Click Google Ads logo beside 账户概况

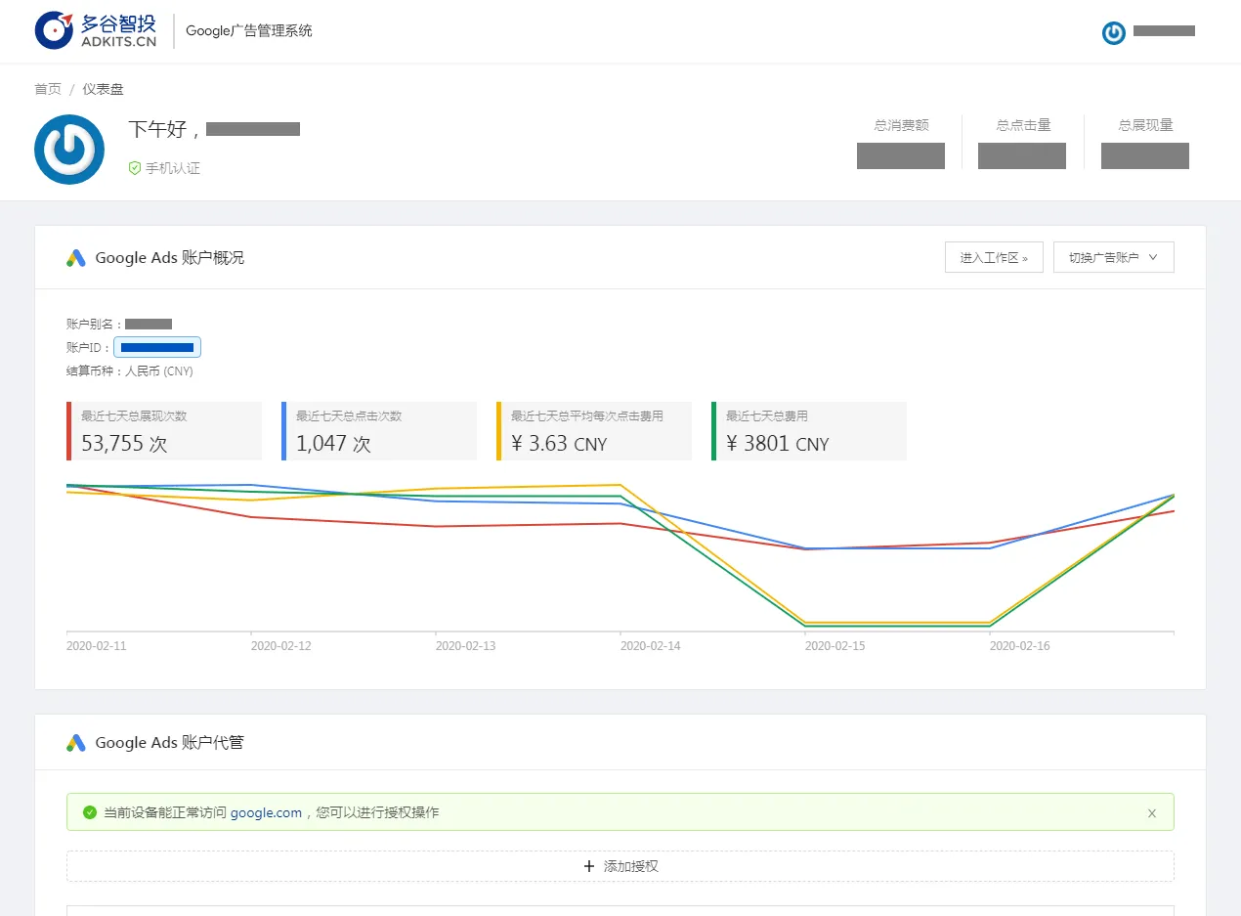(x=76, y=258)
